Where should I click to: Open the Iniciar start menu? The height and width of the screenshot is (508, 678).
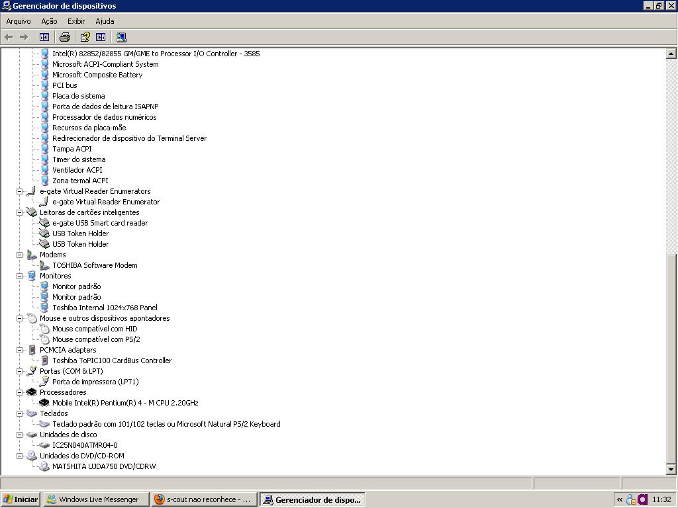pyautogui.click(x=21, y=499)
